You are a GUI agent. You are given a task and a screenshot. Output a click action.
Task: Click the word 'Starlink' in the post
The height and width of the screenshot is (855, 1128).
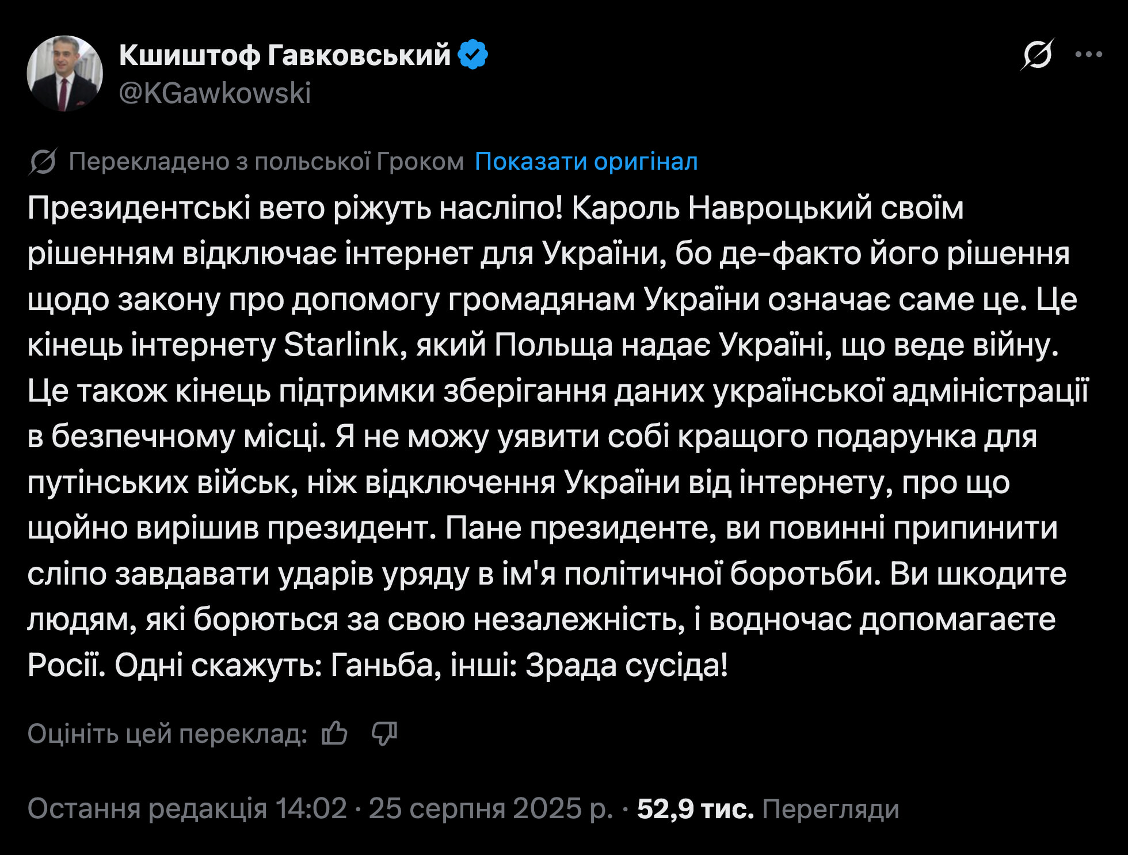tap(341, 345)
